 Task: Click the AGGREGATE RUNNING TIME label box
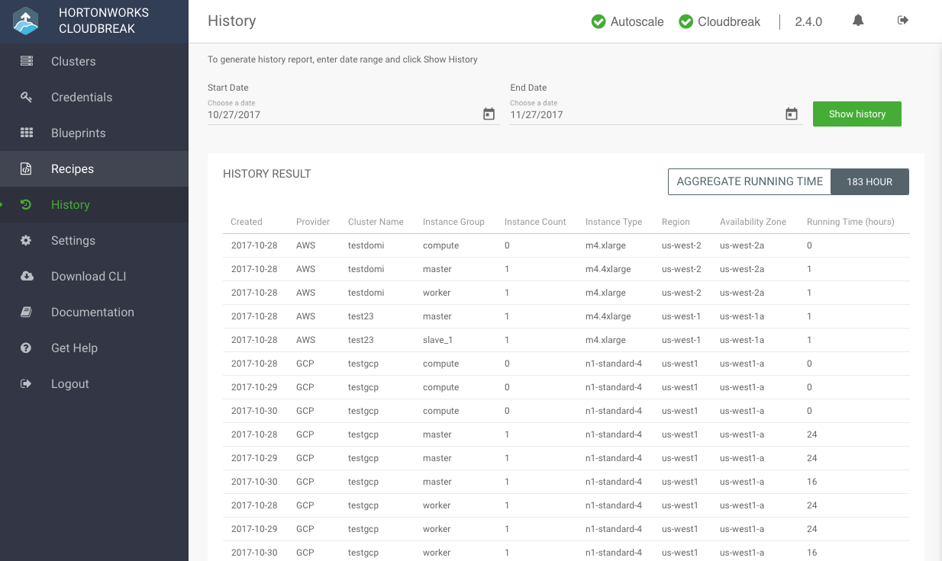click(x=750, y=181)
